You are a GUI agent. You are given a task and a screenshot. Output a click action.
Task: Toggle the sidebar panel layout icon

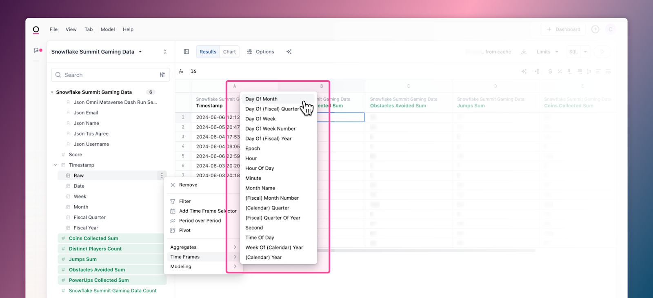187,52
